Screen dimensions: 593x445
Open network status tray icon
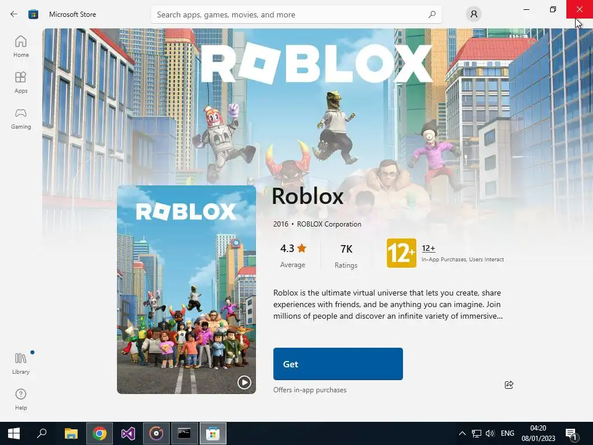(x=477, y=433)
